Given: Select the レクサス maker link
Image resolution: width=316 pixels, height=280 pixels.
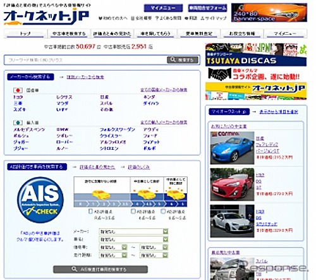Looking at the screenshot, I should click(64, 97).
